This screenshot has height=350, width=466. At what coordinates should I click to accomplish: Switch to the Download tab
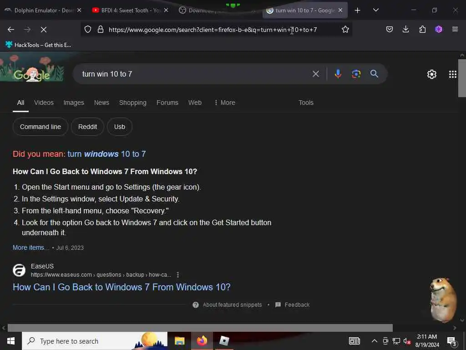pyautogui.click(x=217, y=10)
